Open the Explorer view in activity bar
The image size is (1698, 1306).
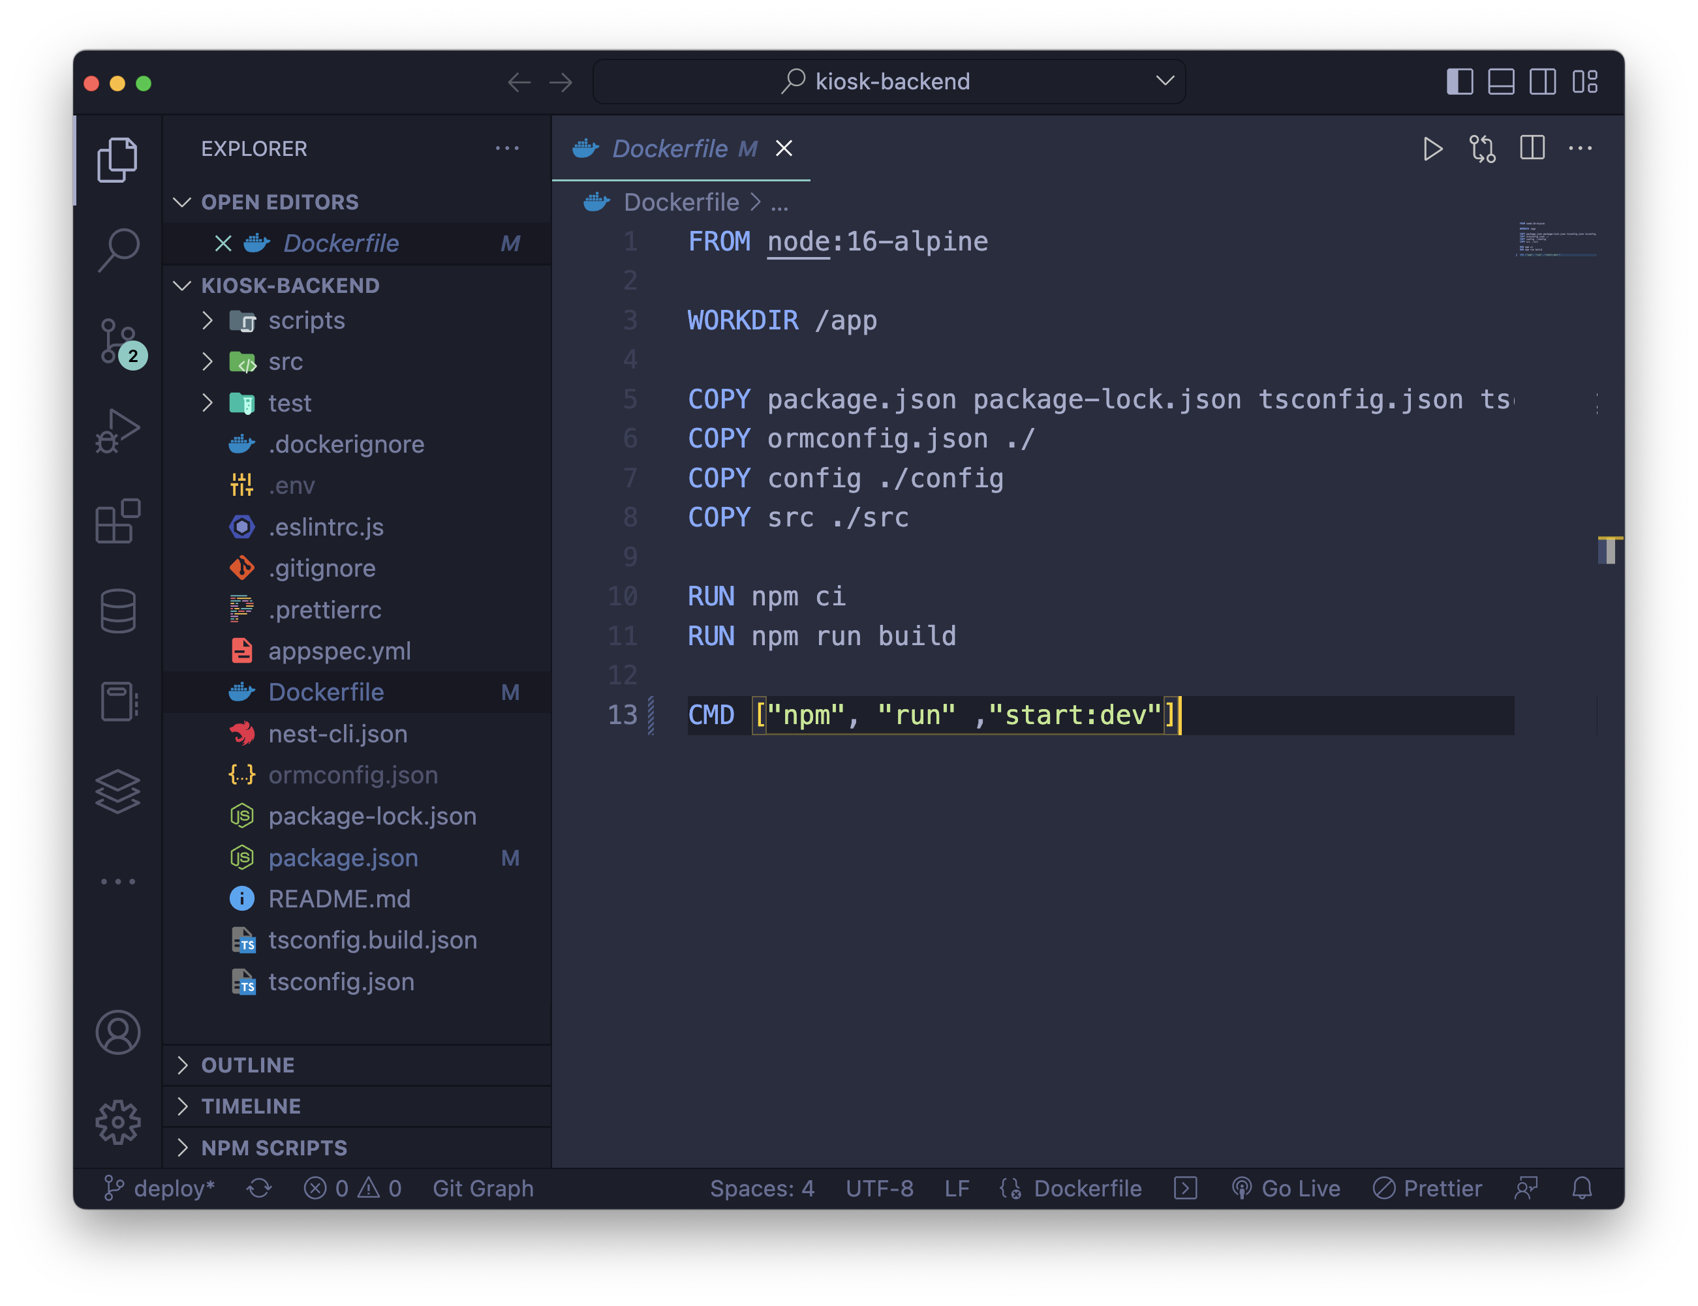(117, 160)
